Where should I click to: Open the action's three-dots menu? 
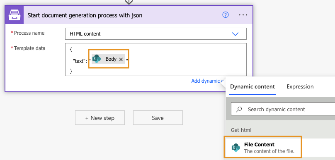tap(243, 15)
